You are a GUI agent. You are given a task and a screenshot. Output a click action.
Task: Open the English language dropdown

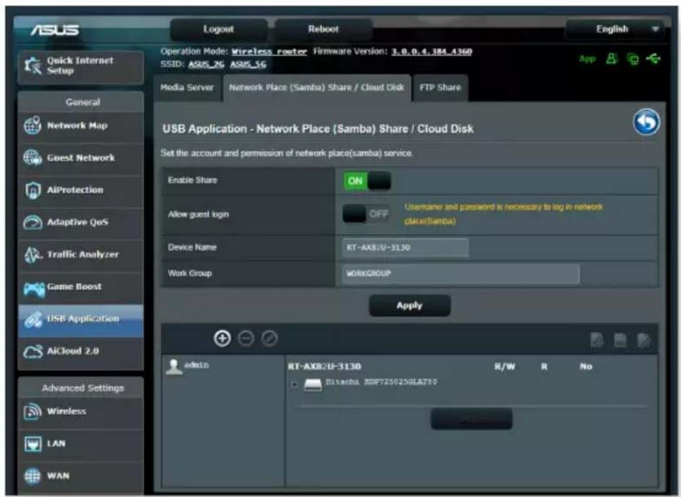point(614,29)
